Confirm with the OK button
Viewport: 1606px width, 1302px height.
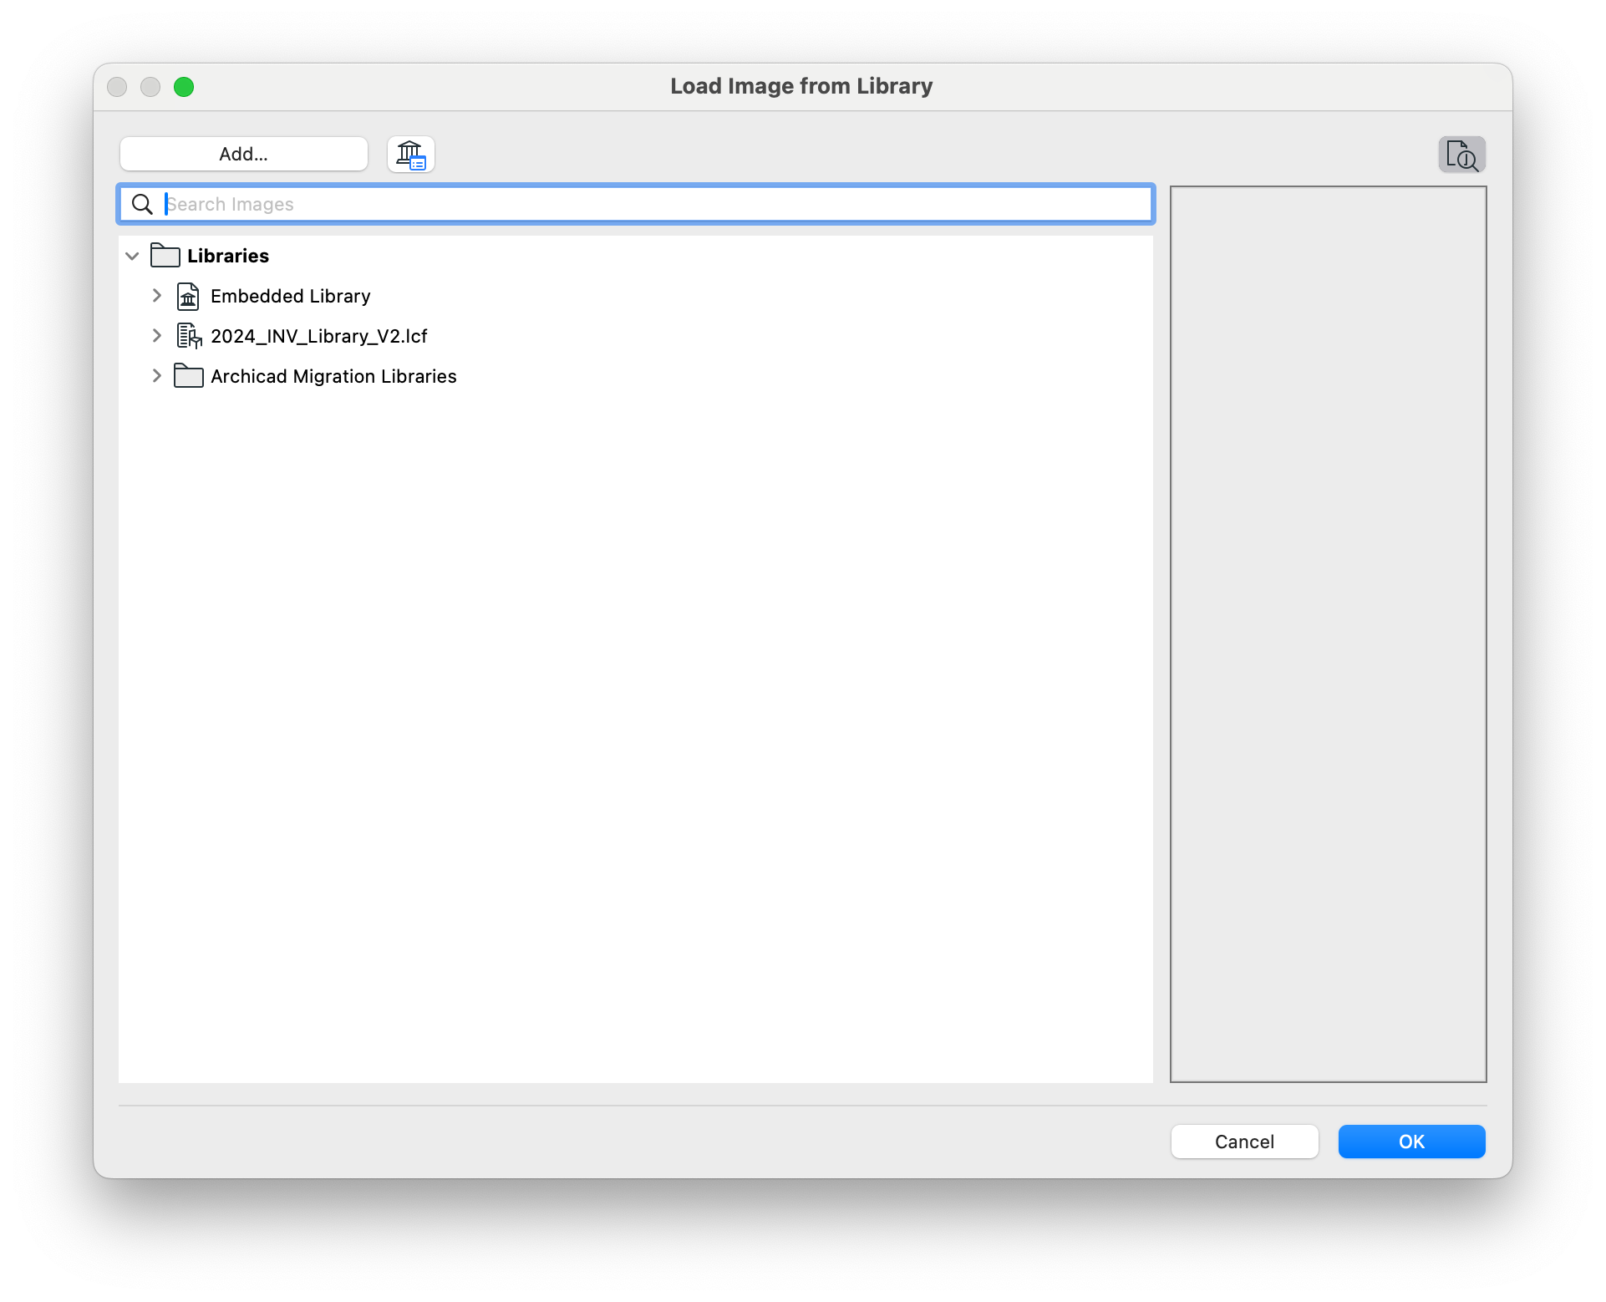point(1410,1142)
